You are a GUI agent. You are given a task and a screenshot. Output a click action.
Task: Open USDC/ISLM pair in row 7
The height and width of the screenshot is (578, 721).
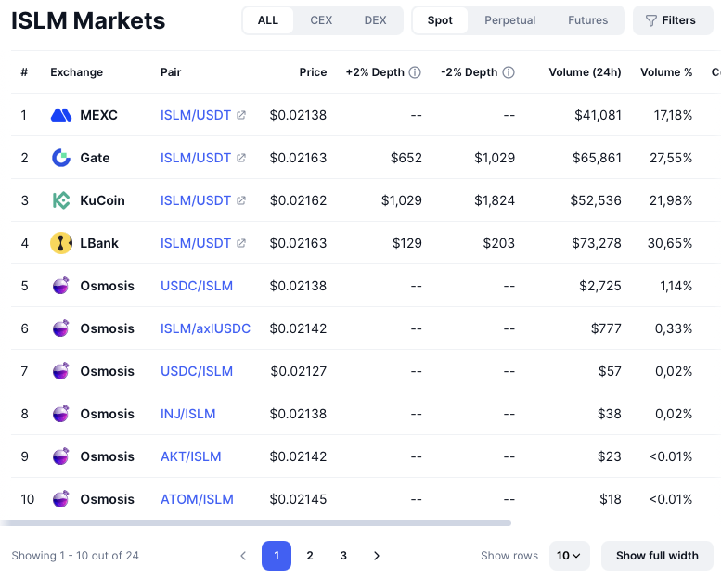coord(197,371)
